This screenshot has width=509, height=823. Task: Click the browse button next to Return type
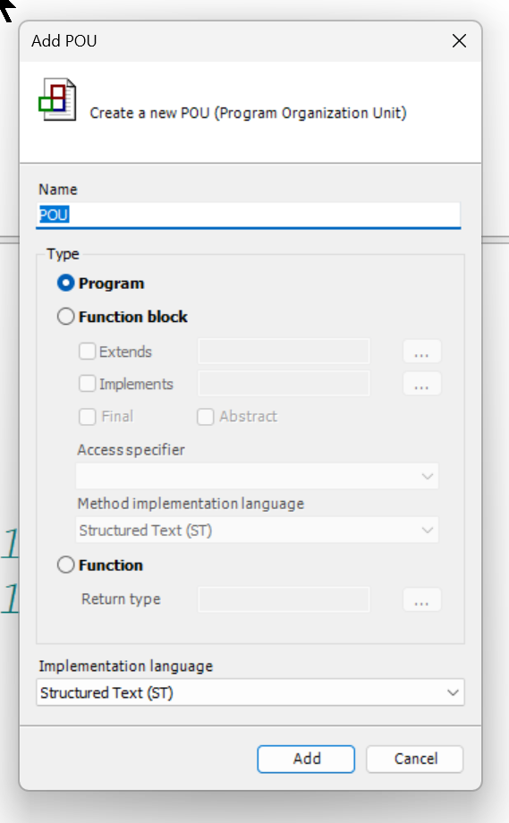(422, 599)
